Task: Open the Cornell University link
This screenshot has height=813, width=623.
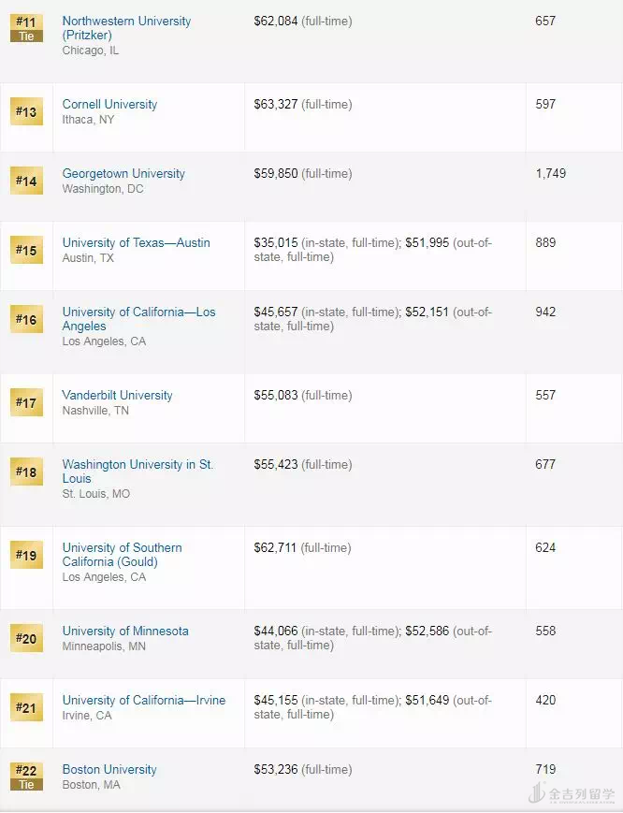Action: pos(109,104)
